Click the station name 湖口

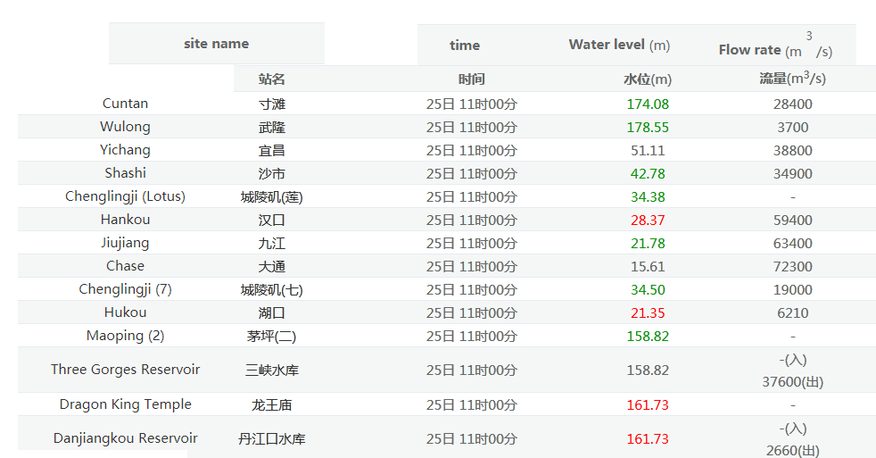tap(271, 313)
